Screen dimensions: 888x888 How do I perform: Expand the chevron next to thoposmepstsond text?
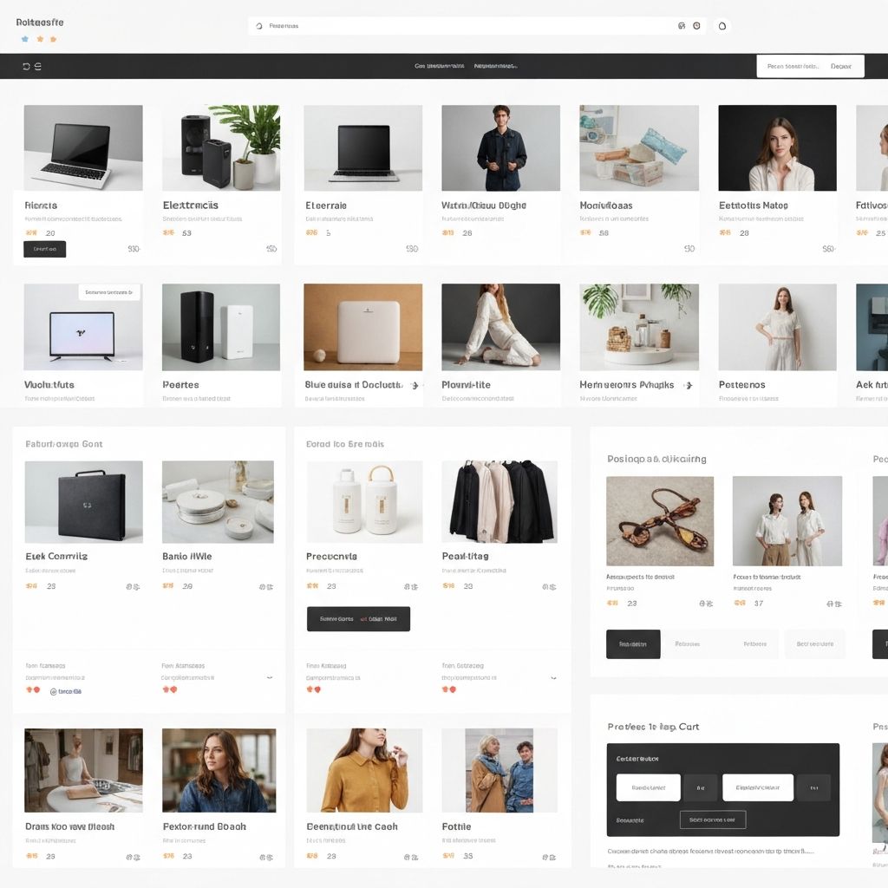click(x=552, y=676)
